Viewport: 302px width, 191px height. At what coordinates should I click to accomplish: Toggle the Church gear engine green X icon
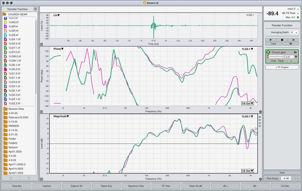(x=268, y=52)
